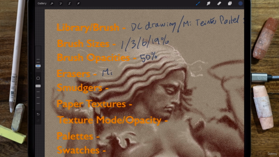279x157 pixels.
Task: Open the Gallery view
Action: 42,3
